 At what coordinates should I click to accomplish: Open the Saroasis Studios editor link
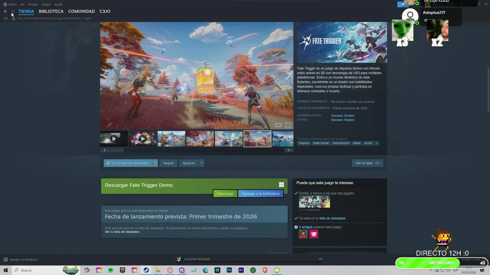pos(343,120)
